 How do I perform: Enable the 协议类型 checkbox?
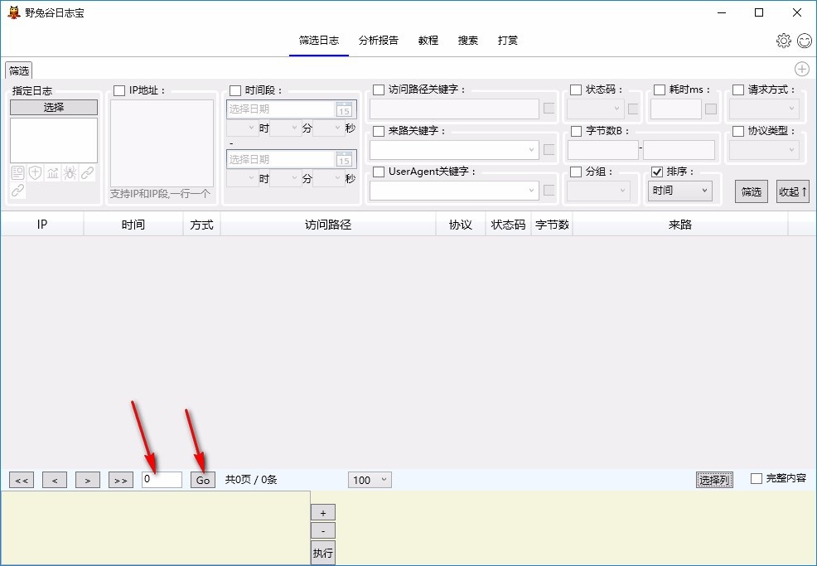738,131
